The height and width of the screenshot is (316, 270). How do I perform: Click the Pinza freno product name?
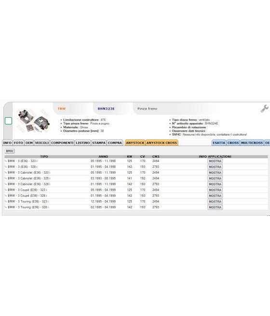coord(147,109)
